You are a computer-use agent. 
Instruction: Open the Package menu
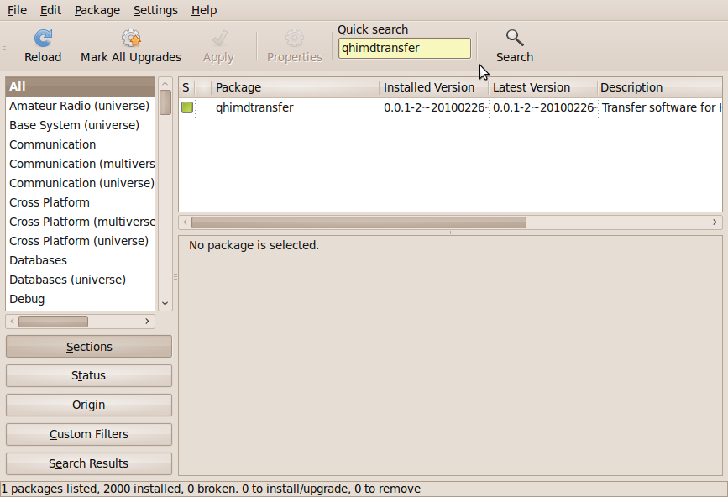tap(97, 10)
